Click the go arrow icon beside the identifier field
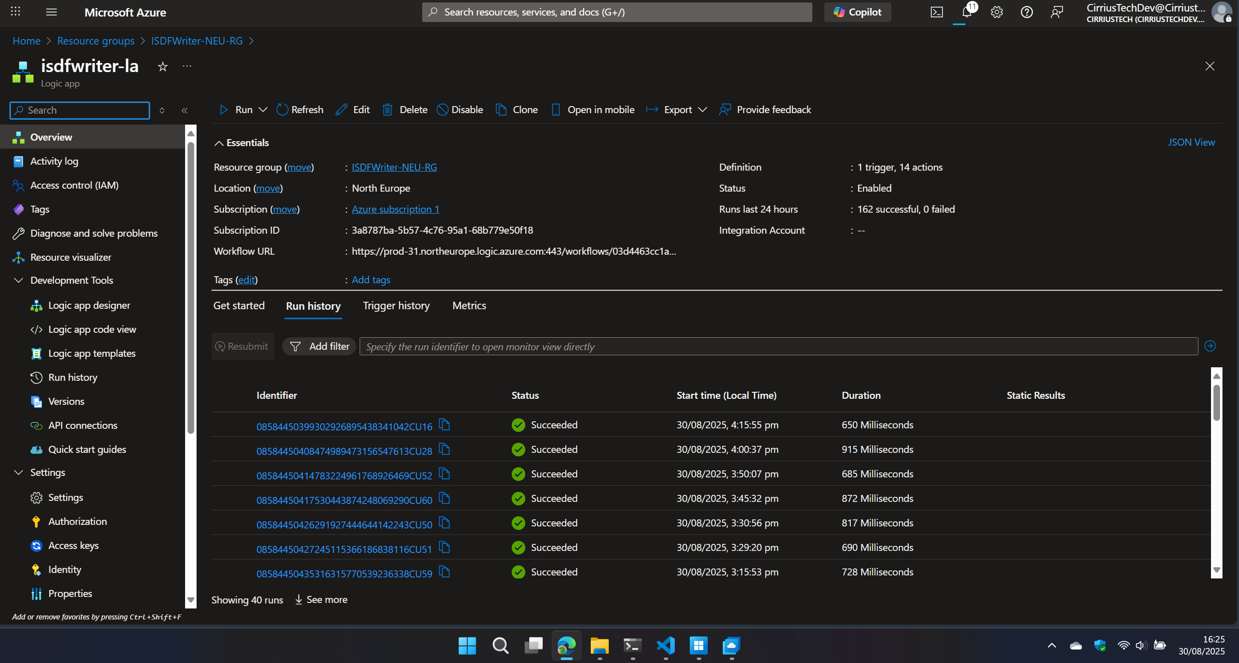1239x663 pixels. (x=1210, y=346)
